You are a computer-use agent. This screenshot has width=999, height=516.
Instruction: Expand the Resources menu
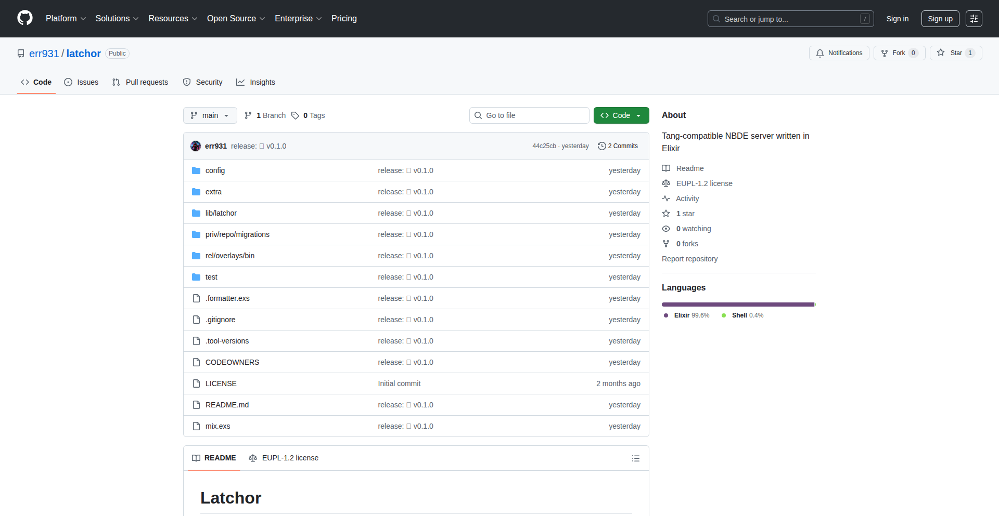pyautogui.click(x=173, y=18)
